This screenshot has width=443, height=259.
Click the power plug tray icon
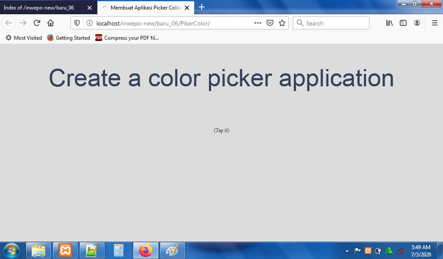click(378, 250)
